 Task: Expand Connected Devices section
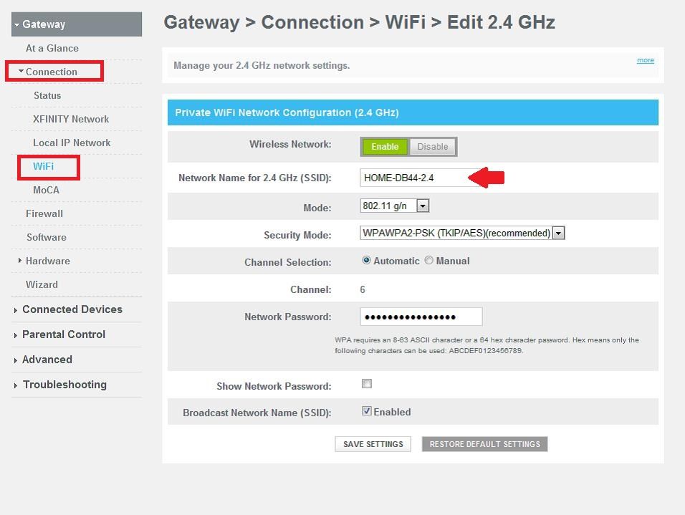(x=16, y=310)
